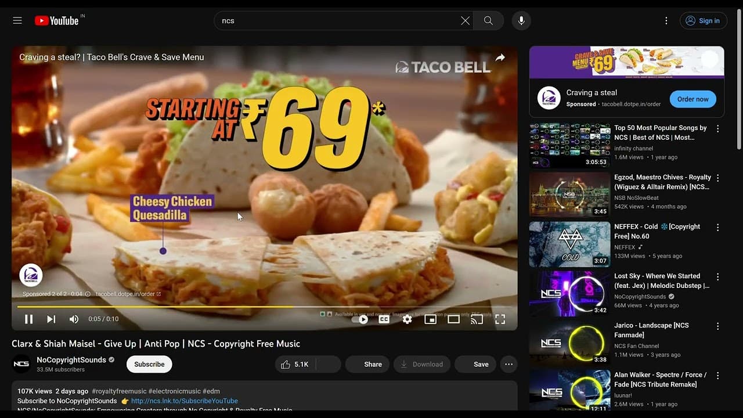This screenshot has height=418, width=743.
Task: Pause the video playback
Action: 28,319
